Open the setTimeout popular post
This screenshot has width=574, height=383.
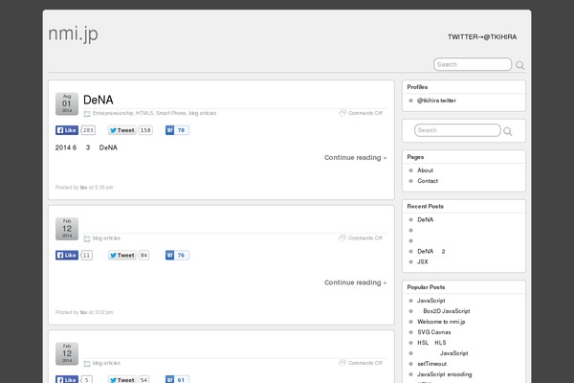[432, 364]
